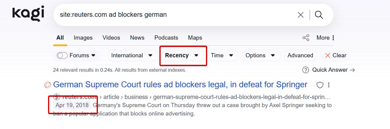Switch to the Images tab
This screenshot has height=129, width=390.
coord(83,38)
